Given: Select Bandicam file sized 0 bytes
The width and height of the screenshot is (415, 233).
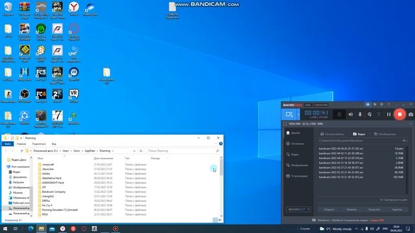Looking at the screenshot, I should (x=361, y=148).
